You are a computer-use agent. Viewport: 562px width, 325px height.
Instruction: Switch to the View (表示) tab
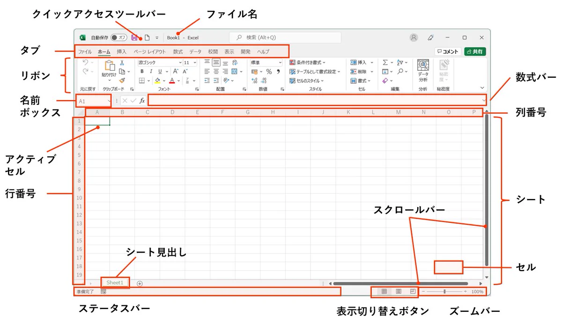tap(229, 52)
